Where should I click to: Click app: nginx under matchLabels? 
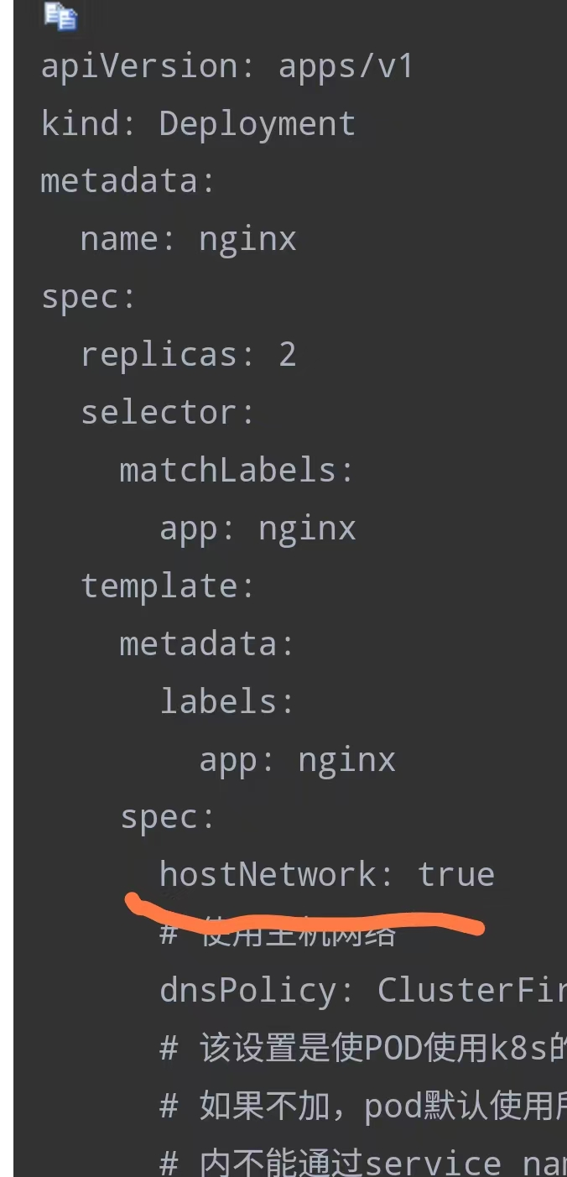point(257,529)
